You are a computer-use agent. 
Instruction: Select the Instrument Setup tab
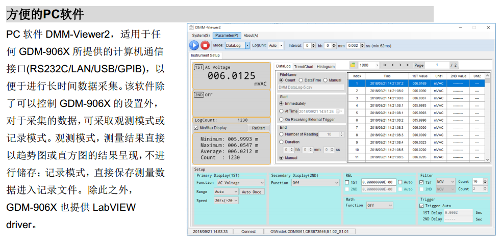pos(205,55)
